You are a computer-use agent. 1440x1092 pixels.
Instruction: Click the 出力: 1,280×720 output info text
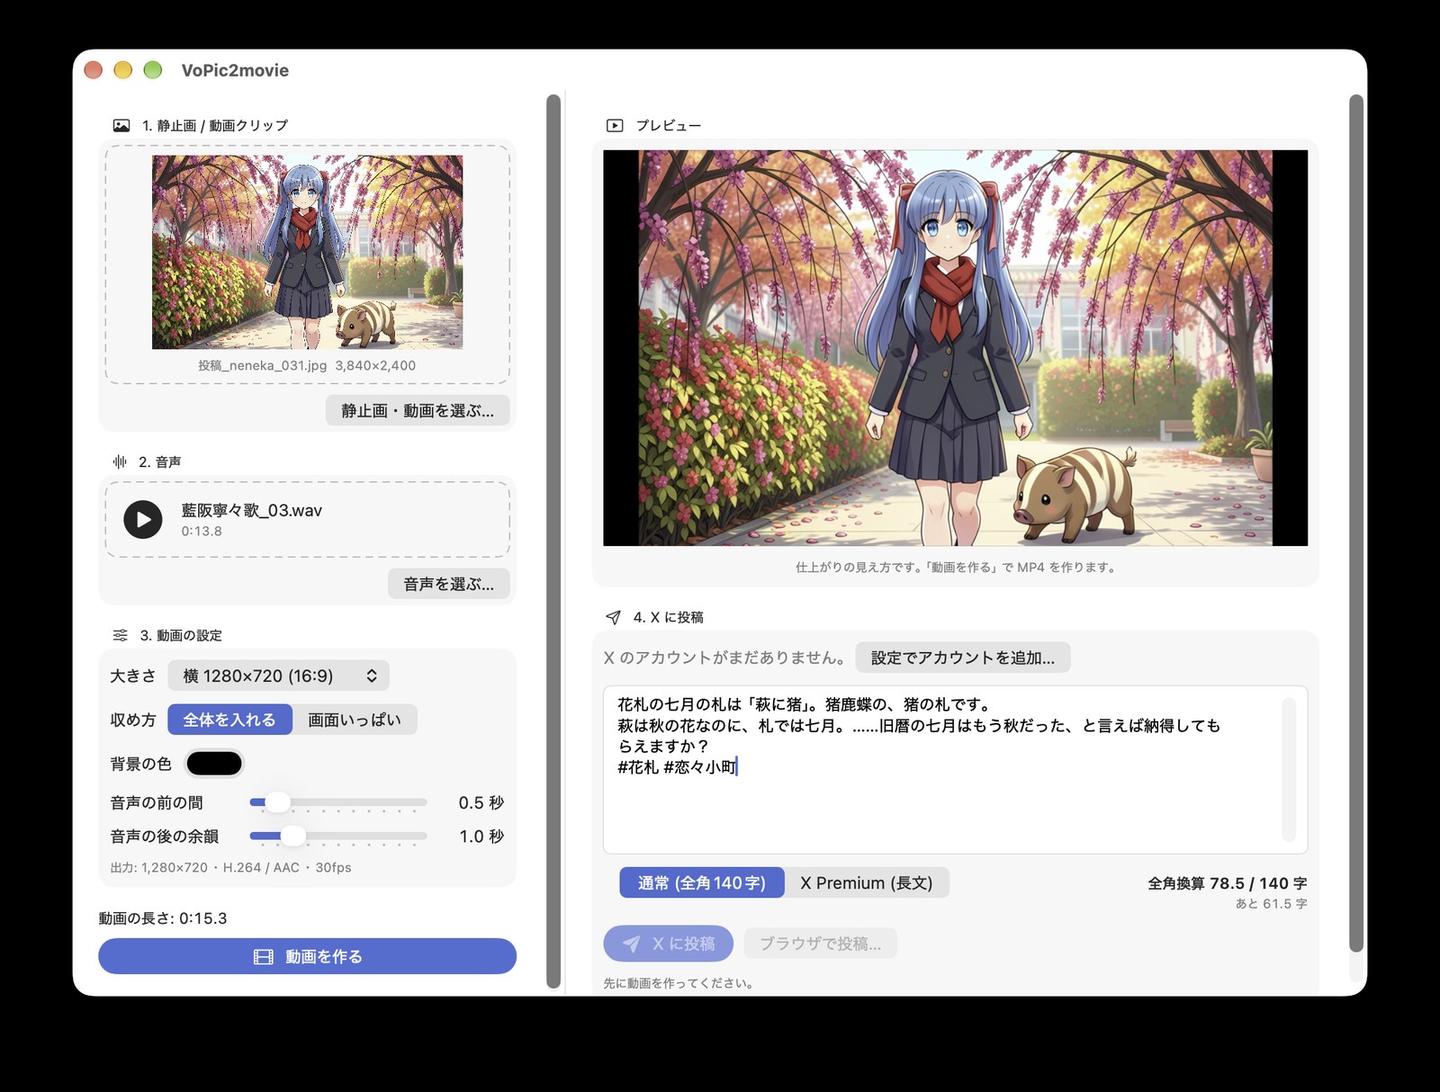[230, 868]
